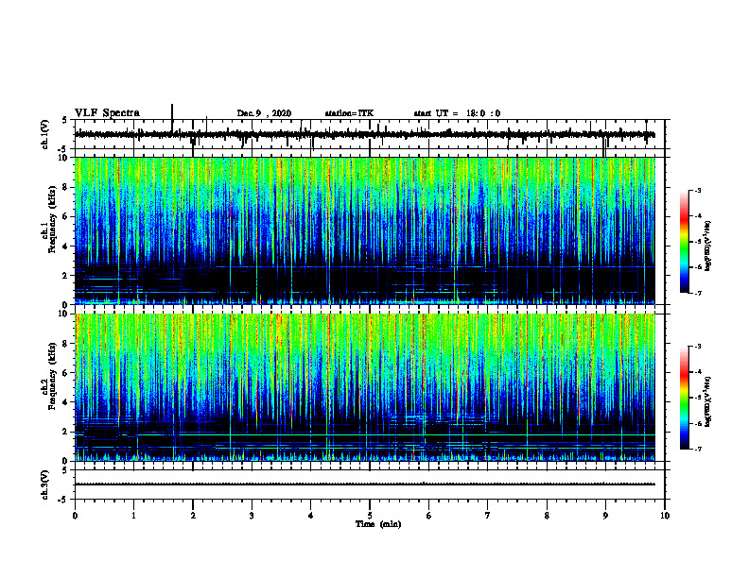Select the ch.2 "Frequency (kHz)" axis label
The height and width of the screenshot is (578, 749).
52,376
